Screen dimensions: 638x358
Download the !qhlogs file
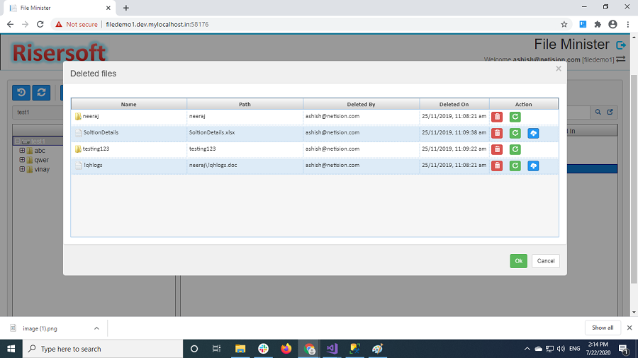[x=533, y=166]
